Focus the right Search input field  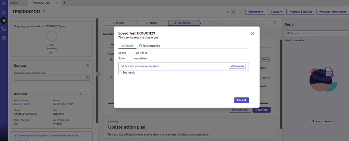[317, 33]
